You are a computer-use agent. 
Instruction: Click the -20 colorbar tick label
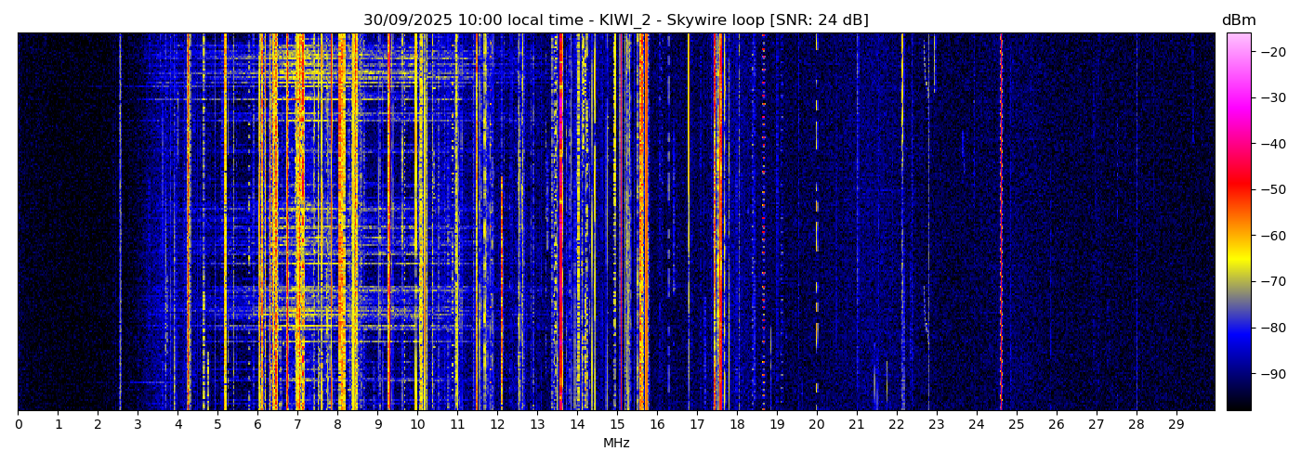[x=1273, y=52]
